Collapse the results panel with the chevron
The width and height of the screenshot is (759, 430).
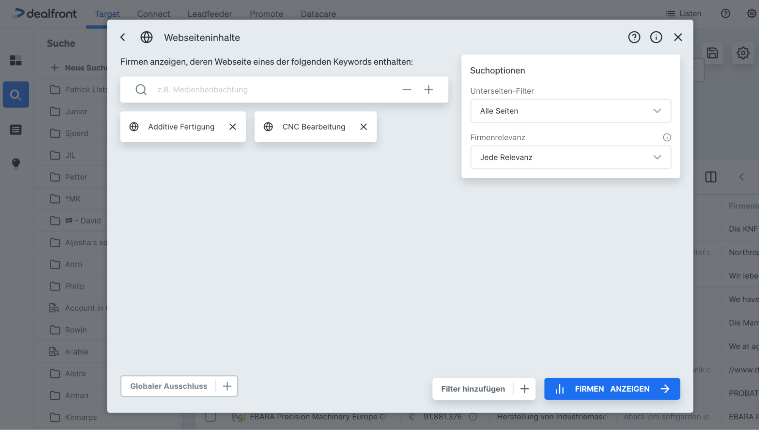(742, 177)
